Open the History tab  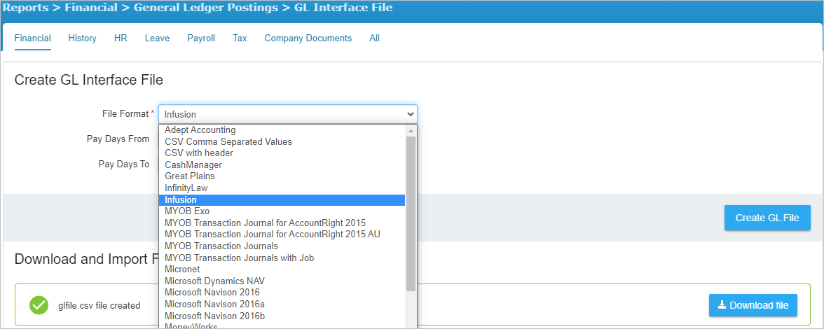coord(82,38)
